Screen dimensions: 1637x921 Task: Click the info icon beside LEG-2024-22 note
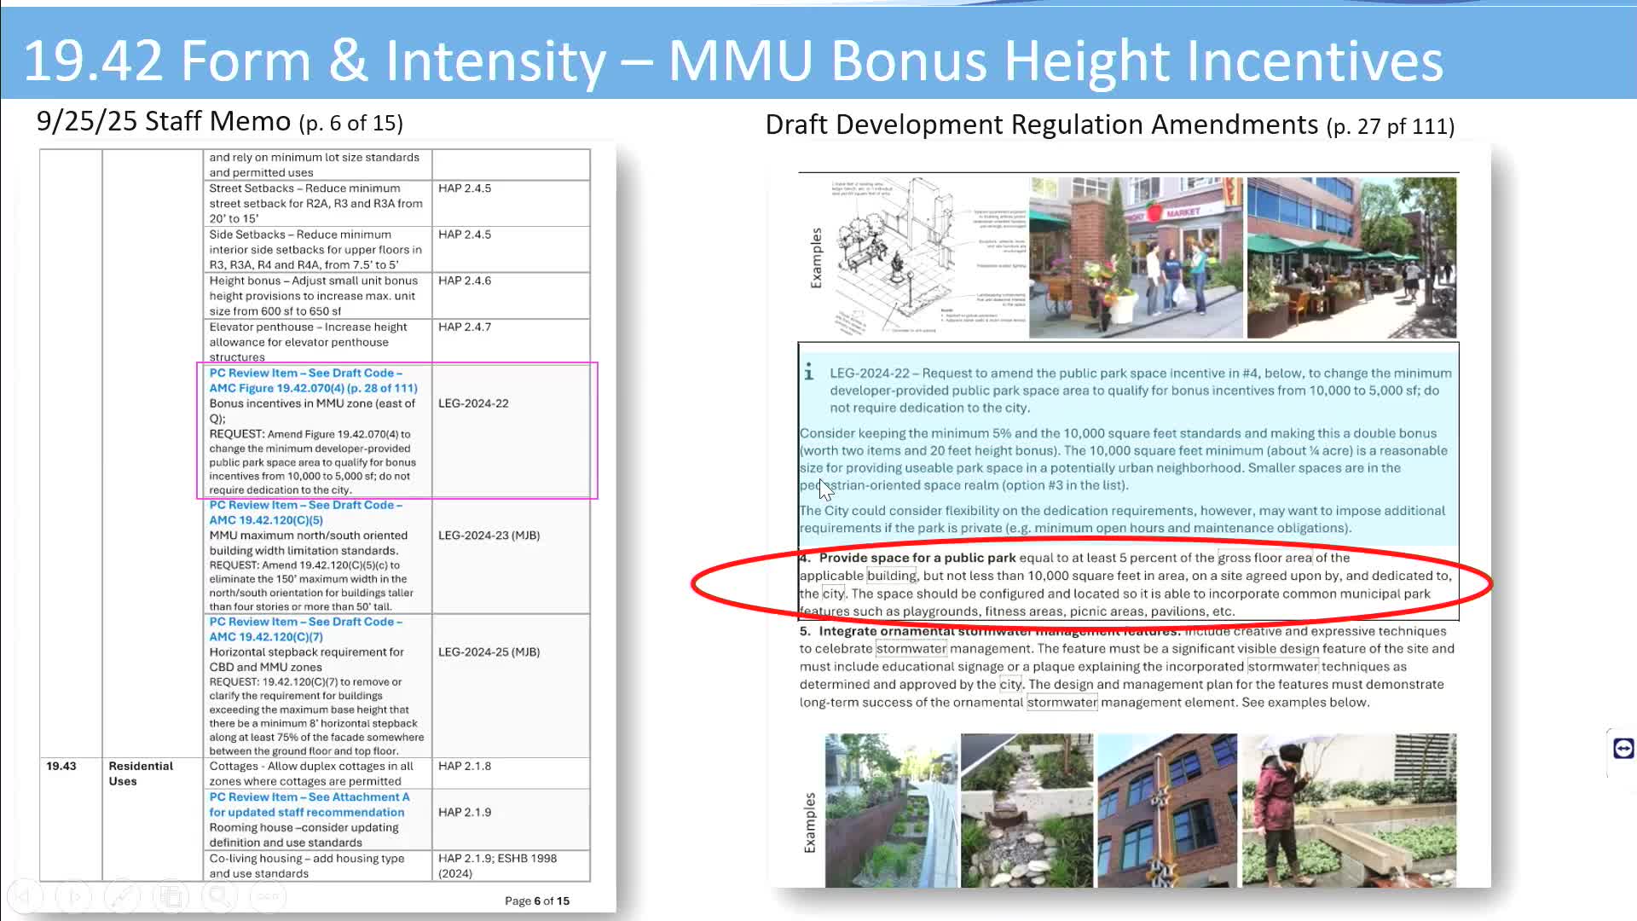pyautogui.click(x=809, y=372)
